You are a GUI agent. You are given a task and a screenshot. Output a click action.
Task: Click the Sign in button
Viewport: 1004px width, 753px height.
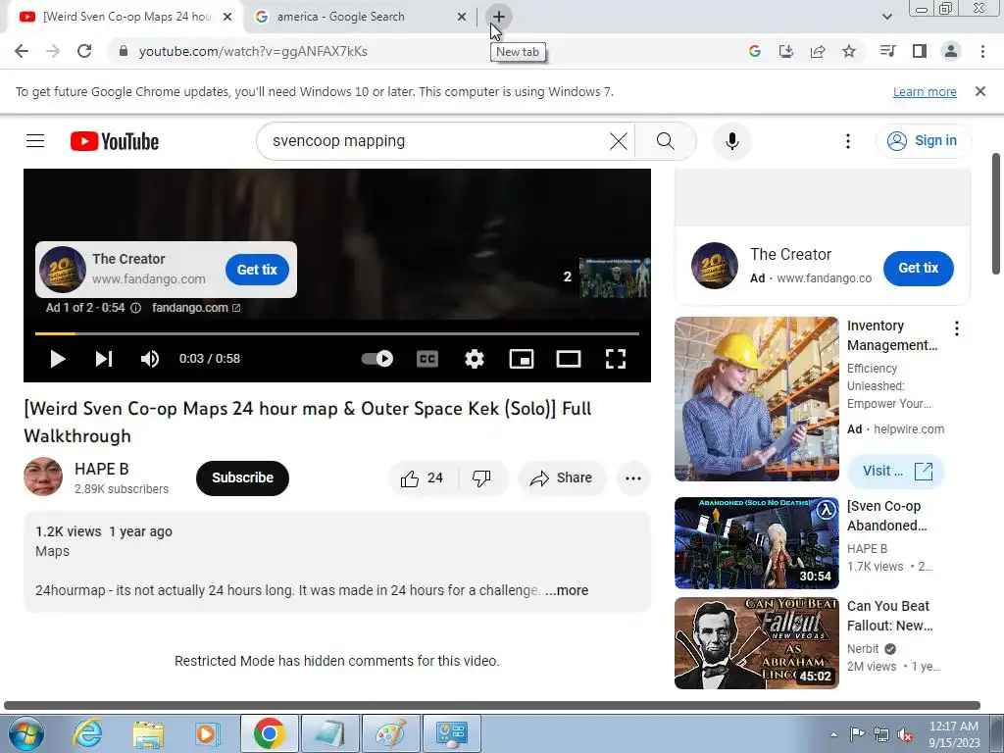pos(923,141)
